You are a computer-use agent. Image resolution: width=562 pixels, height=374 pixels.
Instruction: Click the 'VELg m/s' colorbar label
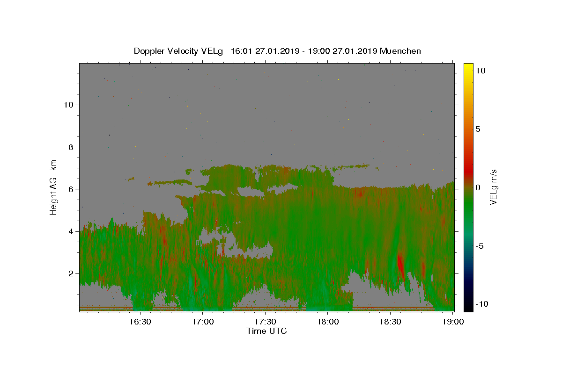[x=493, y=187]
